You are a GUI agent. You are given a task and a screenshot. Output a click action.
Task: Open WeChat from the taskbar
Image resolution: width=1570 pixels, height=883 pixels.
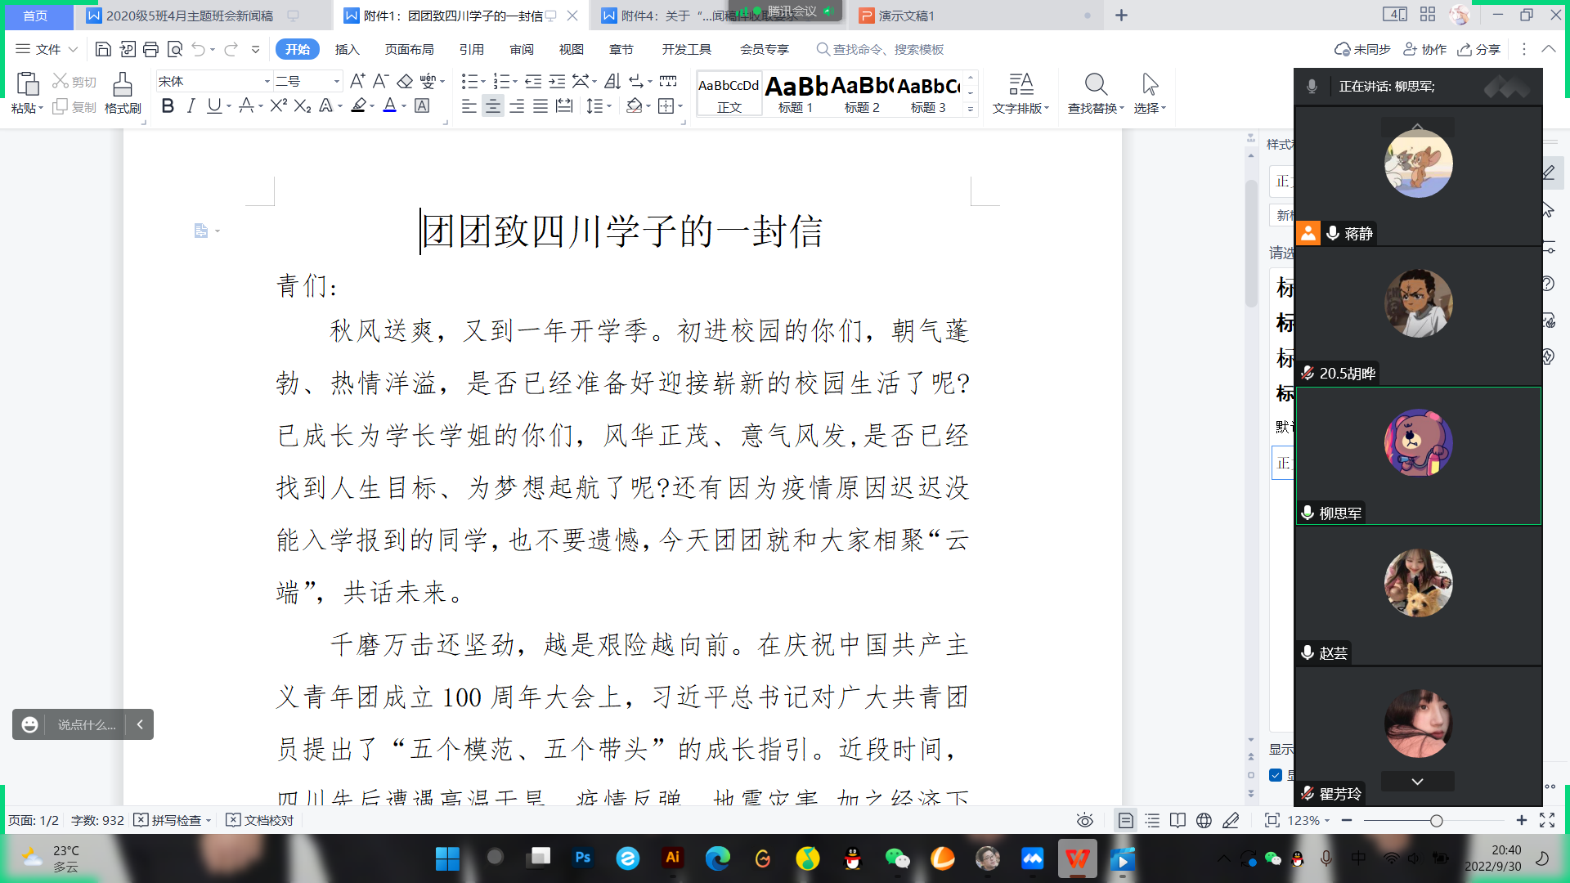(897, 858)
